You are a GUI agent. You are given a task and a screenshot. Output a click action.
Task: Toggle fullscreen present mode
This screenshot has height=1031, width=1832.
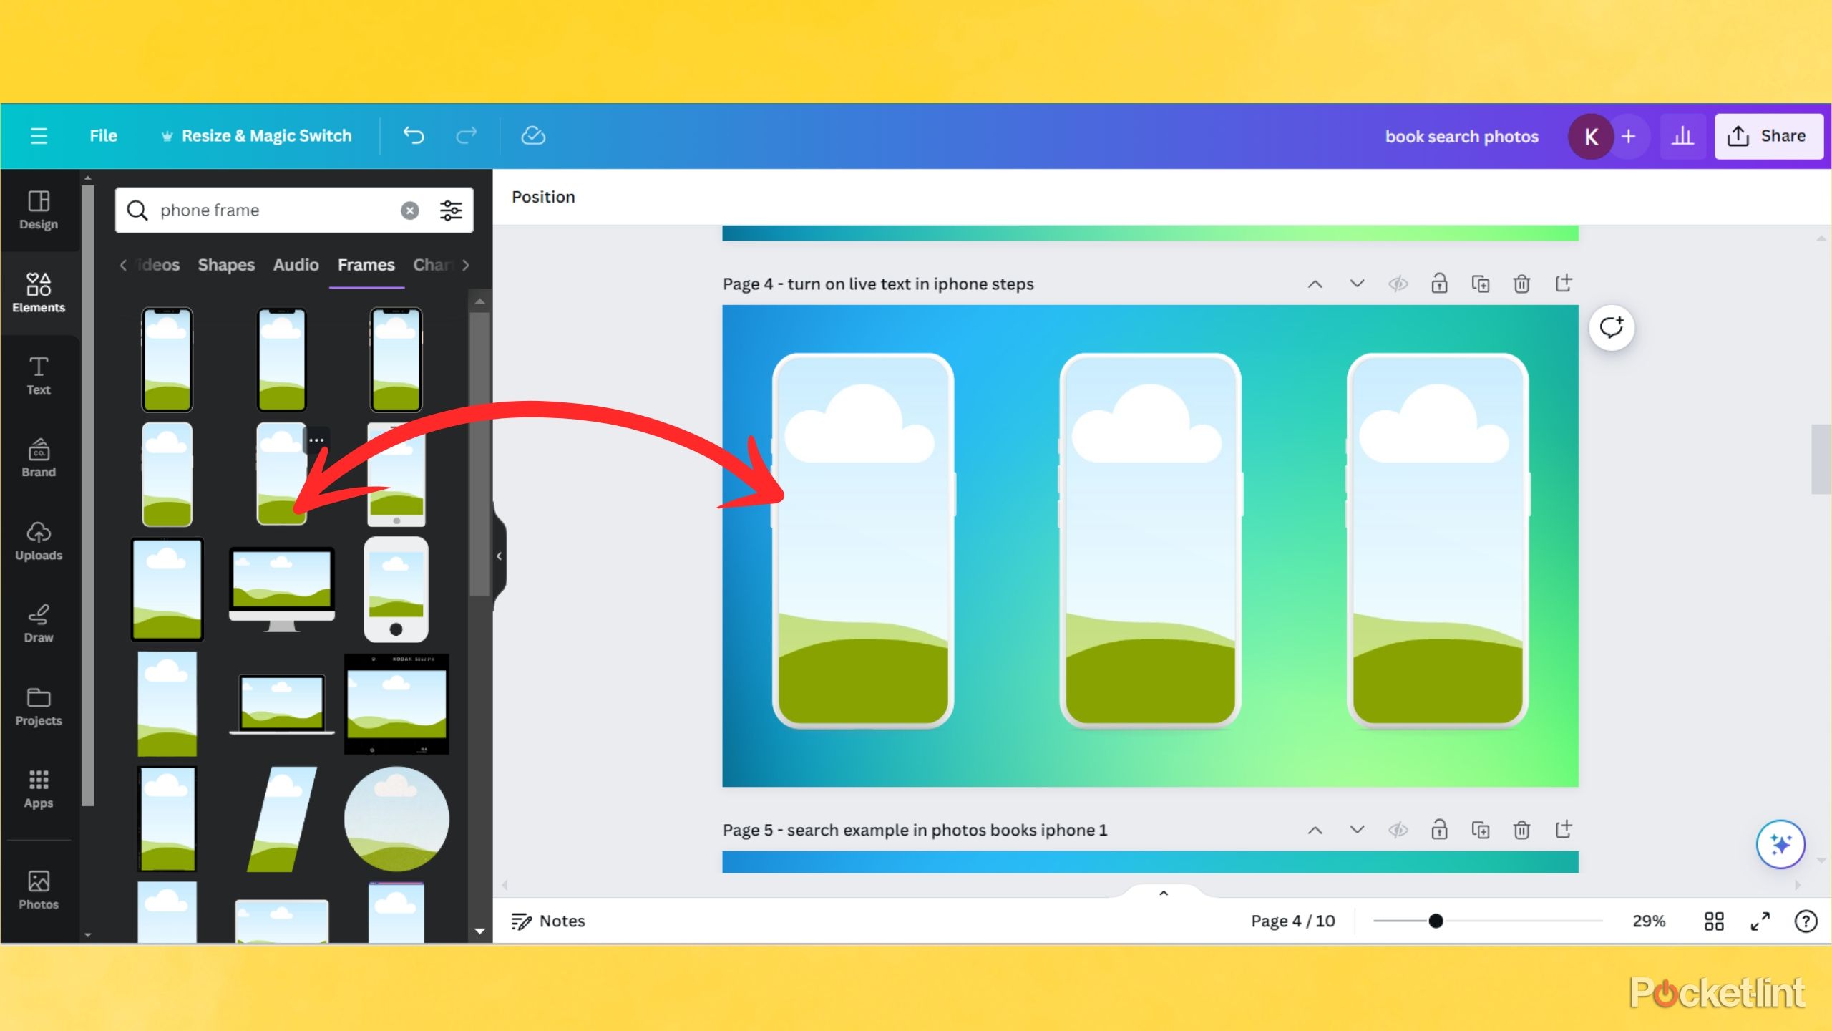point(1760,921)
